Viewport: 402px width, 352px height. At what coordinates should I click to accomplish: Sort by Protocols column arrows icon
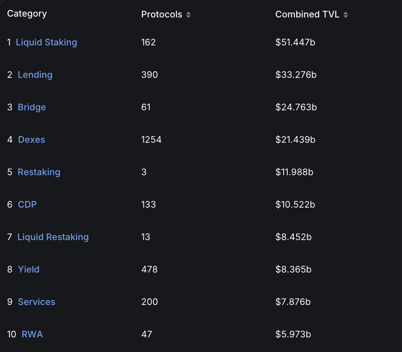(188, 15)
